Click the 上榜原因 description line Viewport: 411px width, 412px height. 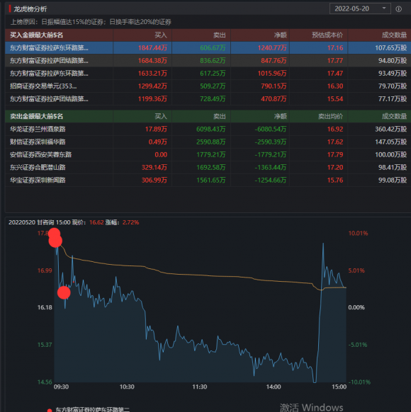pos(91,22)
